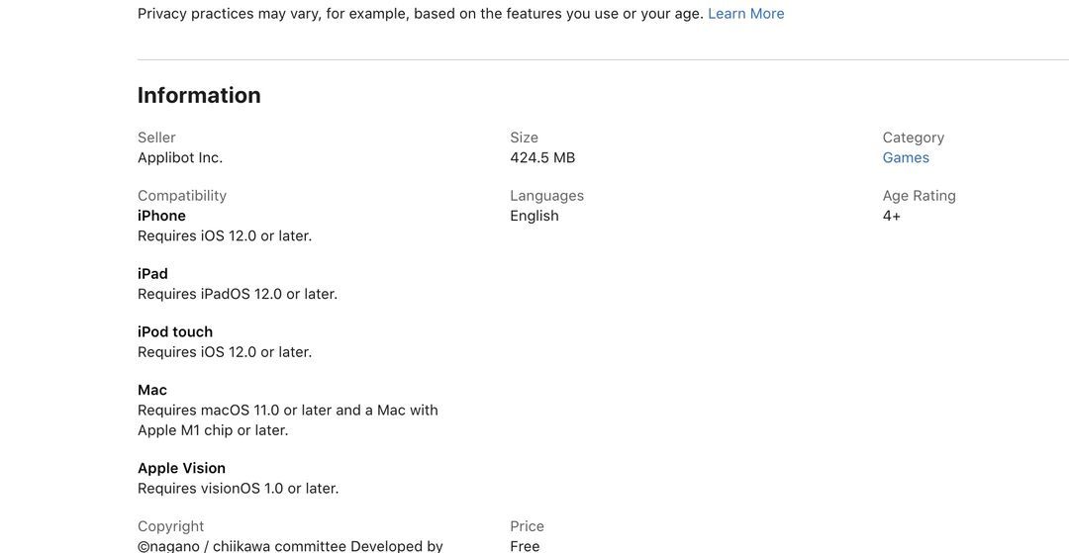The height and width of the screenshot is (553, 1069).
Task: Open the Learn More privacy link
Action: point(745,14)
